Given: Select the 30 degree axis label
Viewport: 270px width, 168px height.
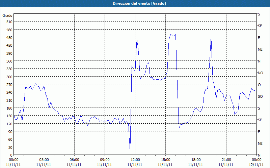Looking at the screenshot, I should pyautogui.click(x=10, y=147).
